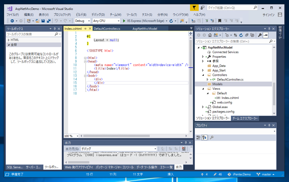Click the Categorized icon in Properties panel
289x182 pixels.
[198, 137]
